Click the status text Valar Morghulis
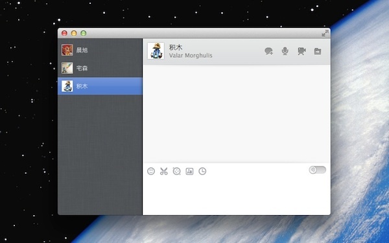389x243 pixels. pos(191,55)
